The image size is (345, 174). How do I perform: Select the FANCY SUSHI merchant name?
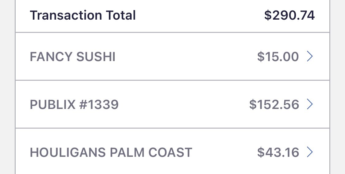point(73,56)
